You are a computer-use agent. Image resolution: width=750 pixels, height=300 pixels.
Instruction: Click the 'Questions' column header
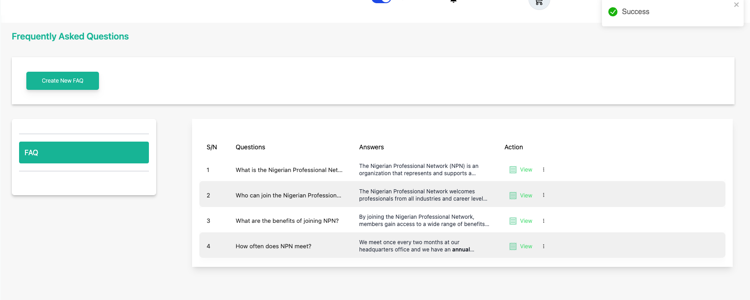coord(250,147)
